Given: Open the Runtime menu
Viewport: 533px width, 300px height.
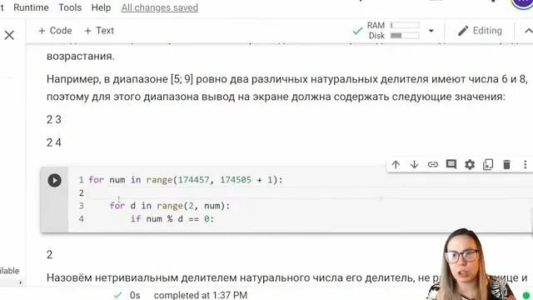Looking at the screenshot, I should tap(31, 7).
